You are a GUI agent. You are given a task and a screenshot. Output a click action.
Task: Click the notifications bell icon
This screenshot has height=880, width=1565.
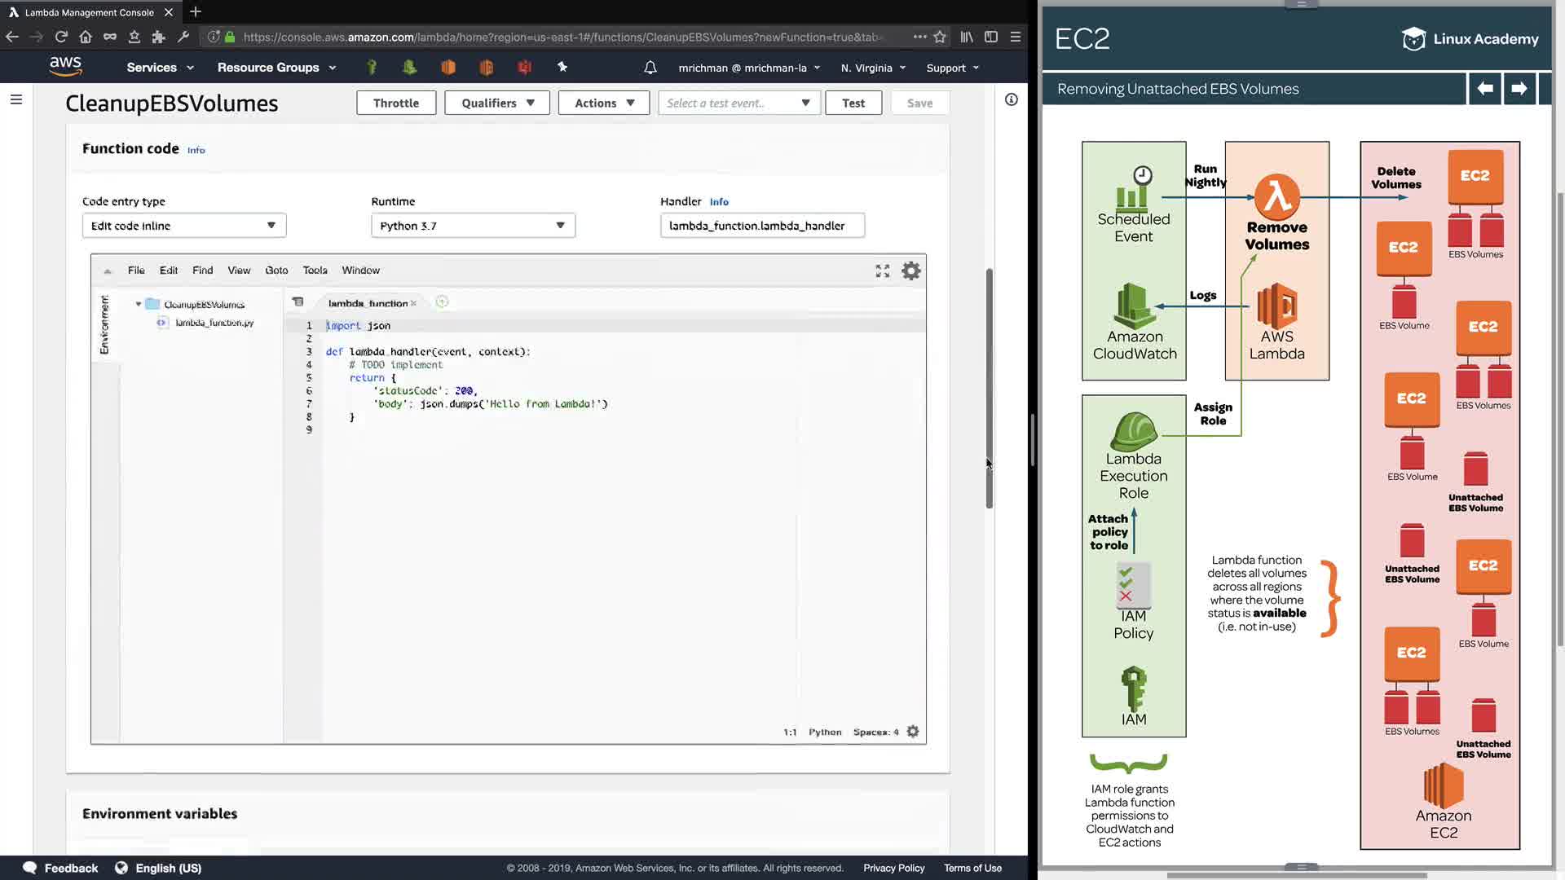pyautogui.click(x=650, y=68)
